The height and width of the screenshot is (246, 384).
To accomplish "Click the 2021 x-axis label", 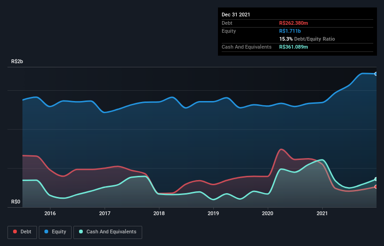I will 322,213.
